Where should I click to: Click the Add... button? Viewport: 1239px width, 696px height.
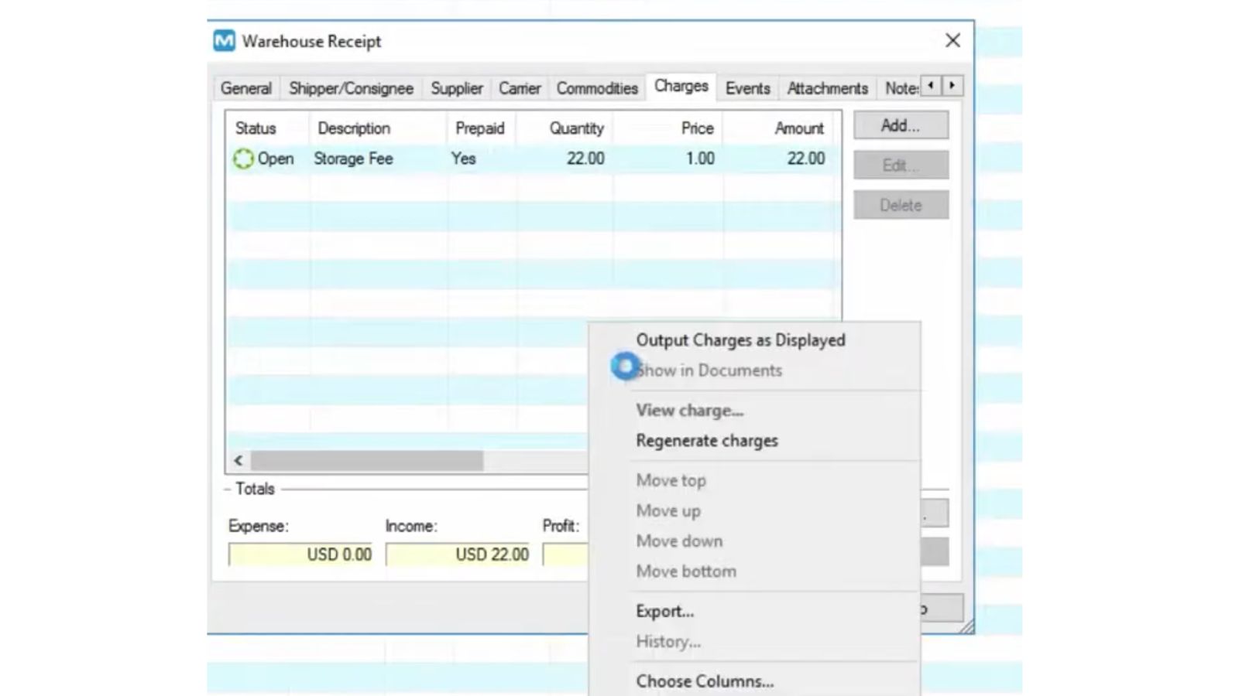(x=901, y=125)
